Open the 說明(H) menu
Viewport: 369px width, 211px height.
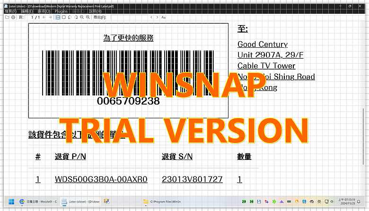point(95,11)
